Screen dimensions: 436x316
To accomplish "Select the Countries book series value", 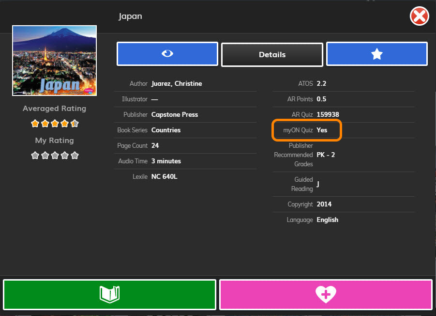I will (166, 130).
